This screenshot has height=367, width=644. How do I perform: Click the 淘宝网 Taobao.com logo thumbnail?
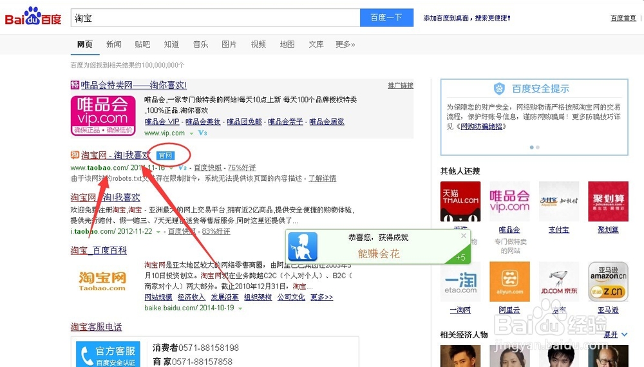tap(102, 281)
